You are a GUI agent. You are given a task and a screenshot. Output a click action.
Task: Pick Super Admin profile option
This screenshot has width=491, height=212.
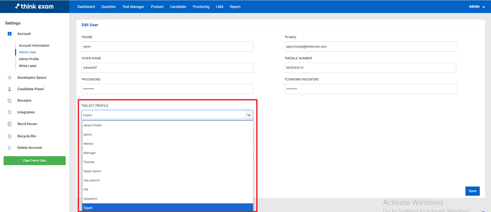point(92,171)
